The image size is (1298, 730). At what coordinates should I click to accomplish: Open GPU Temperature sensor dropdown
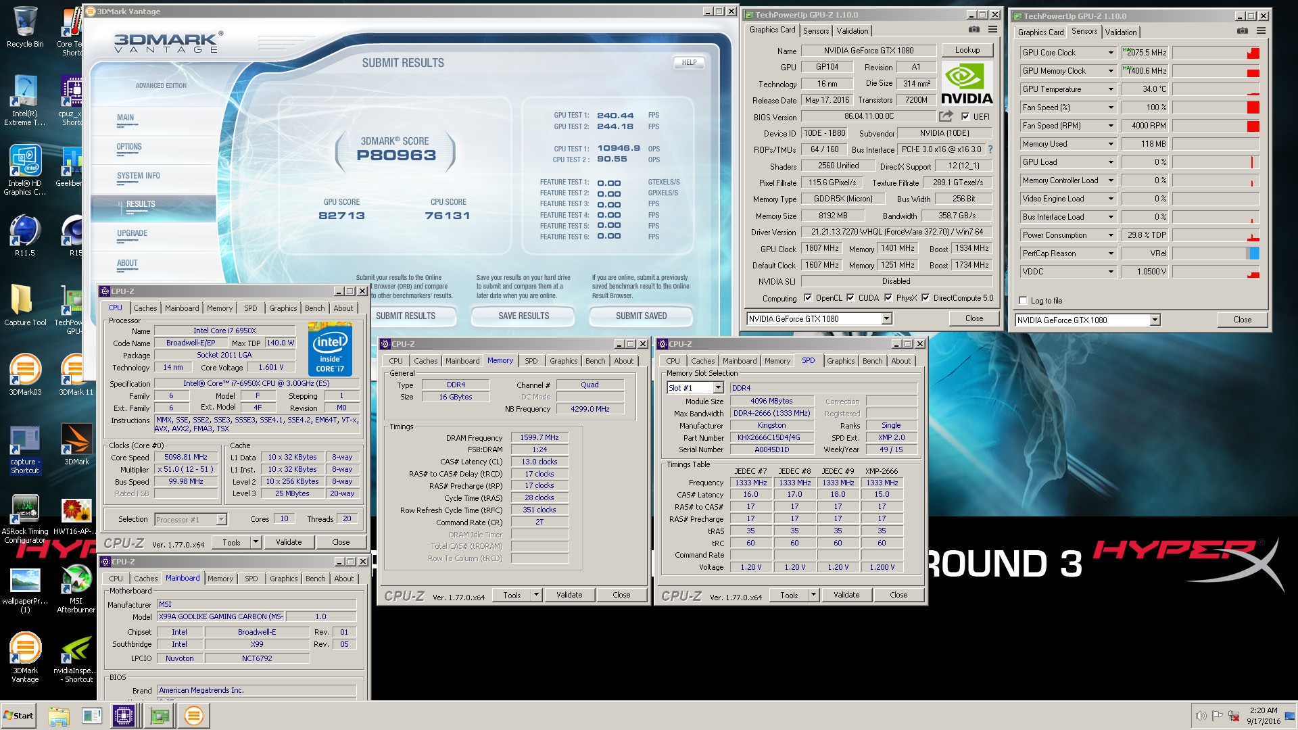click(x=1110, y=89)
